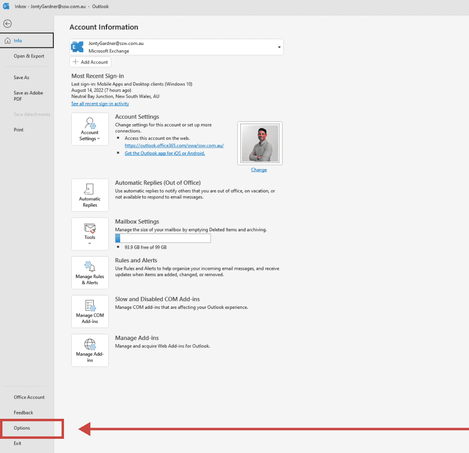This screenshot has width=469, height=453.
Task: Click Get the Outlook app for iOS or Android
Action: coord(165,153)
